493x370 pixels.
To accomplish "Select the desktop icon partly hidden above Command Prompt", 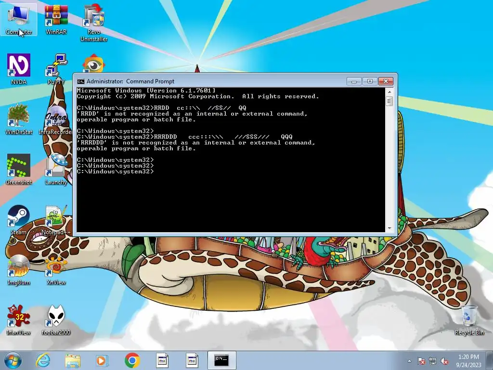I will [x=94, y=64].
